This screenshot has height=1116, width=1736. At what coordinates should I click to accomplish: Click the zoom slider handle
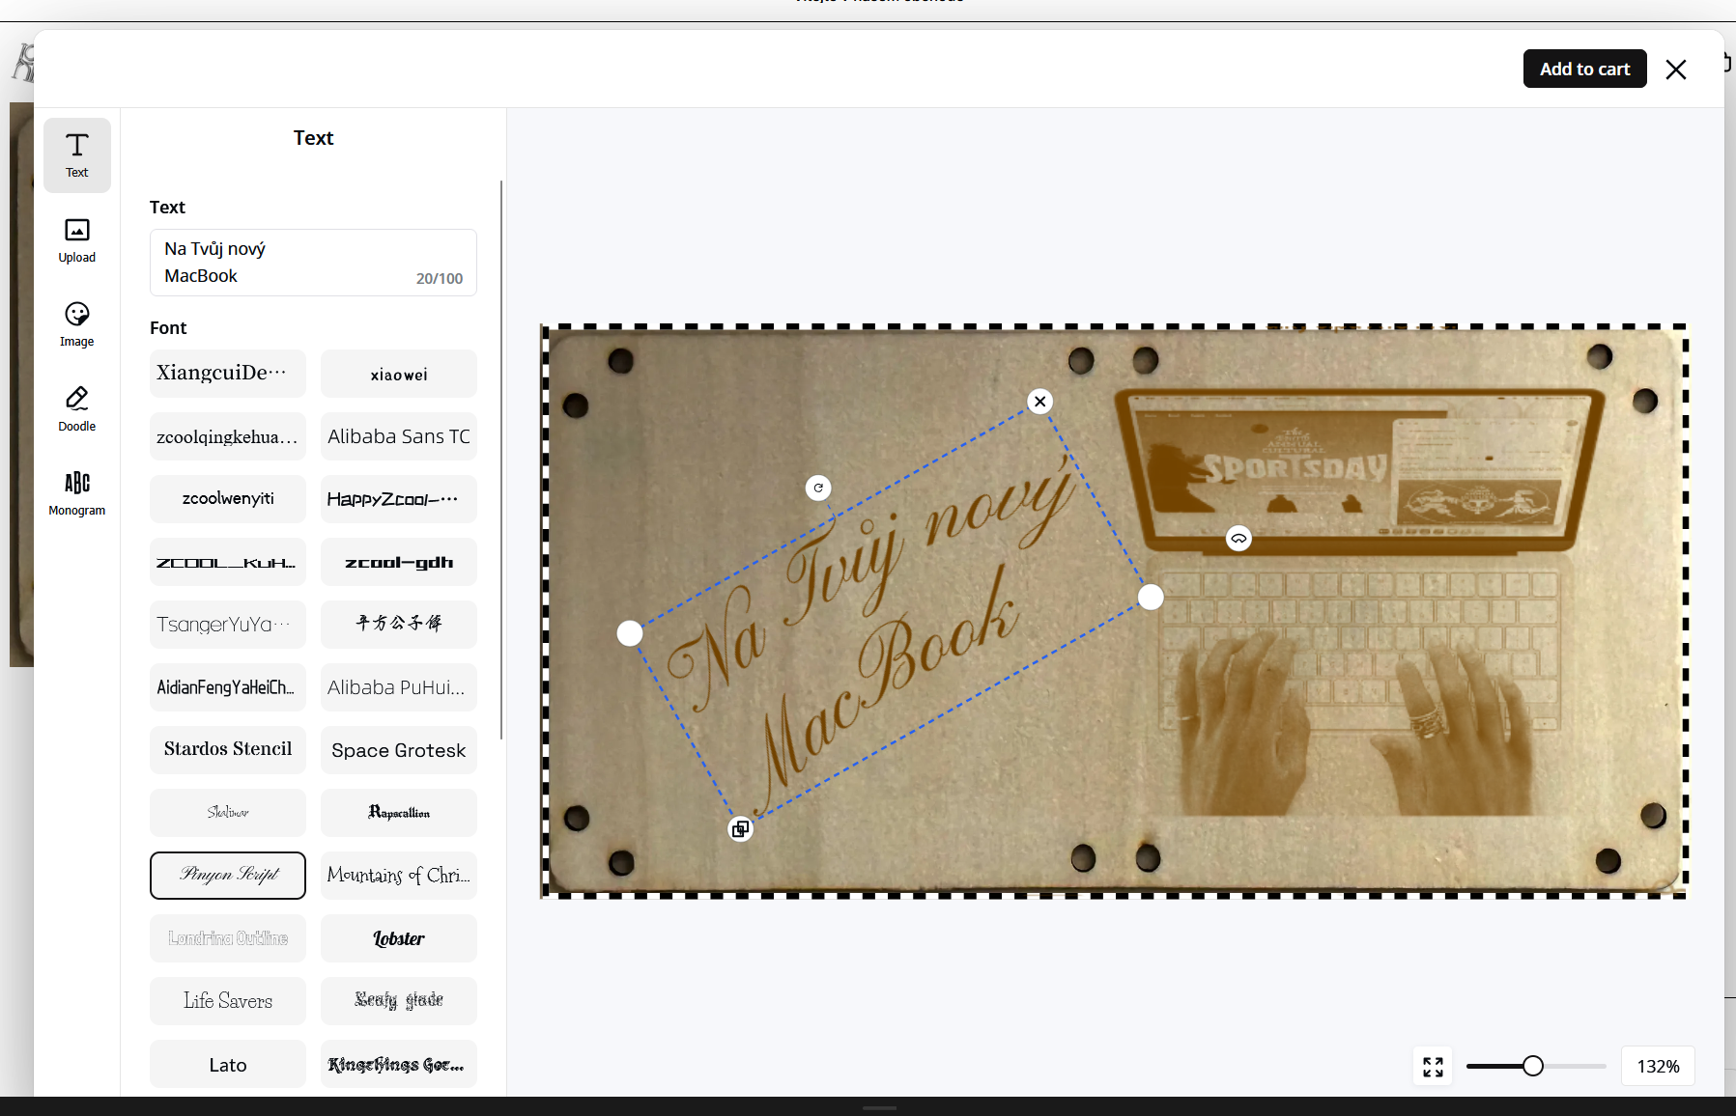[1533, 1066]
